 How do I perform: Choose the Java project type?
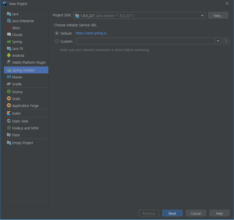click(26, 14)
